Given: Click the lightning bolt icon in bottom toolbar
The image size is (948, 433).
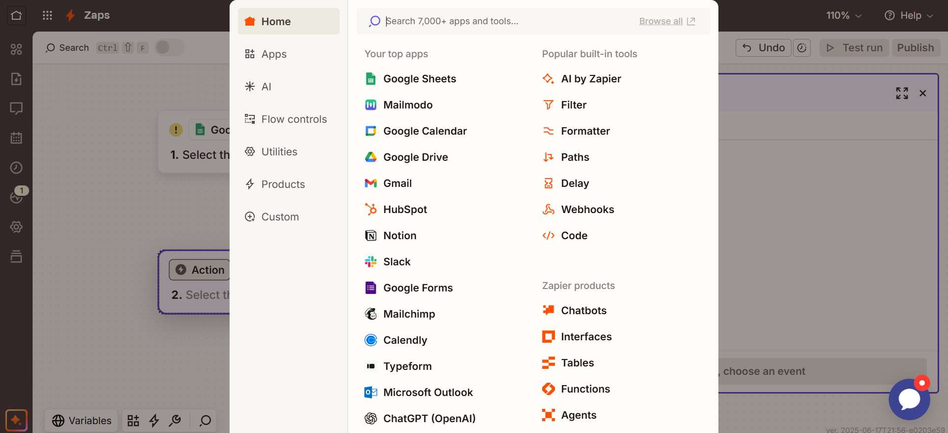Looking at the screenshot, I should (x=154, y=421).
